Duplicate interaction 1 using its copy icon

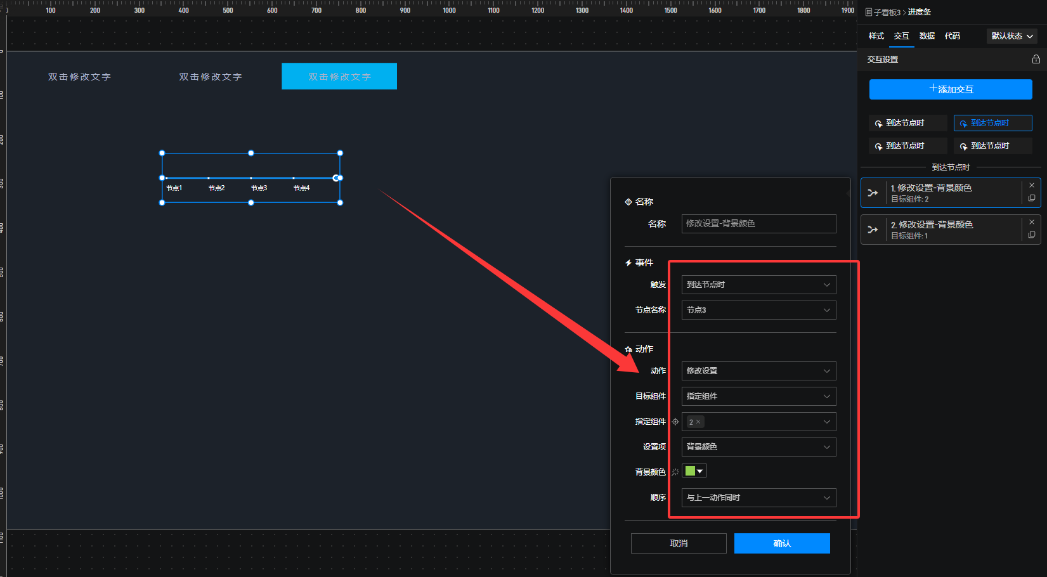pos(1032,198)
